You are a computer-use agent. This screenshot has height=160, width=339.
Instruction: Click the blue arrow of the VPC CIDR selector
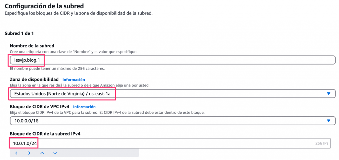tap(329, 121)
